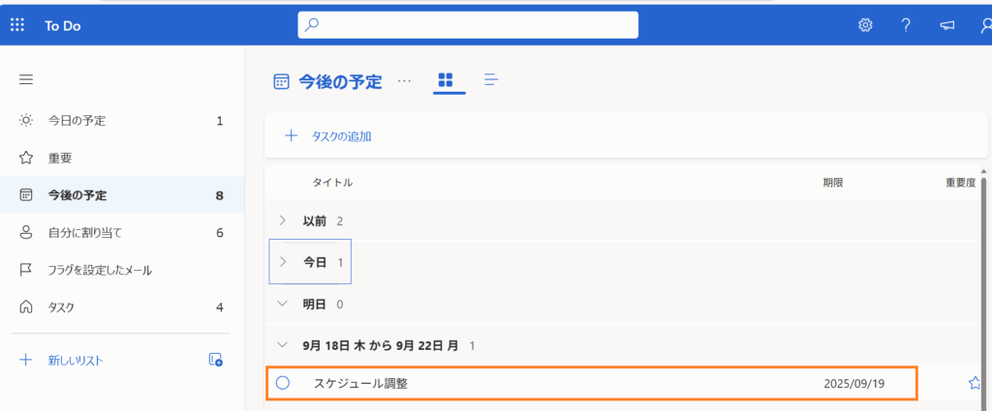The height and width of the screenshot is (411, 992).
Task: Mark スケジュール調整 as important with star
Action: tap(975, 383)
